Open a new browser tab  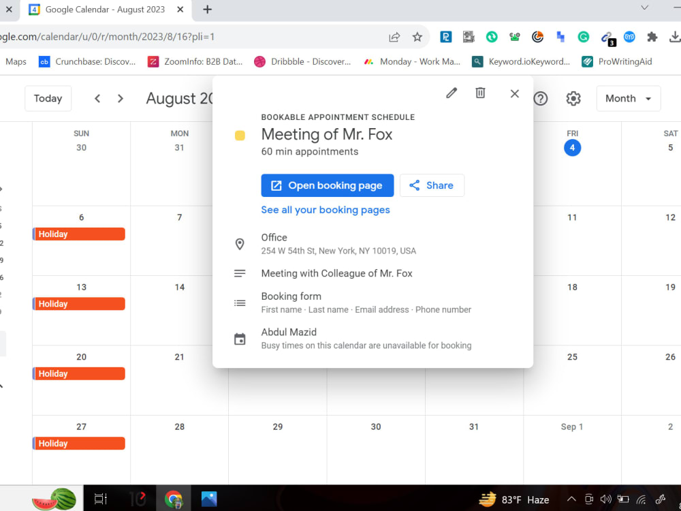coord(207,10)
